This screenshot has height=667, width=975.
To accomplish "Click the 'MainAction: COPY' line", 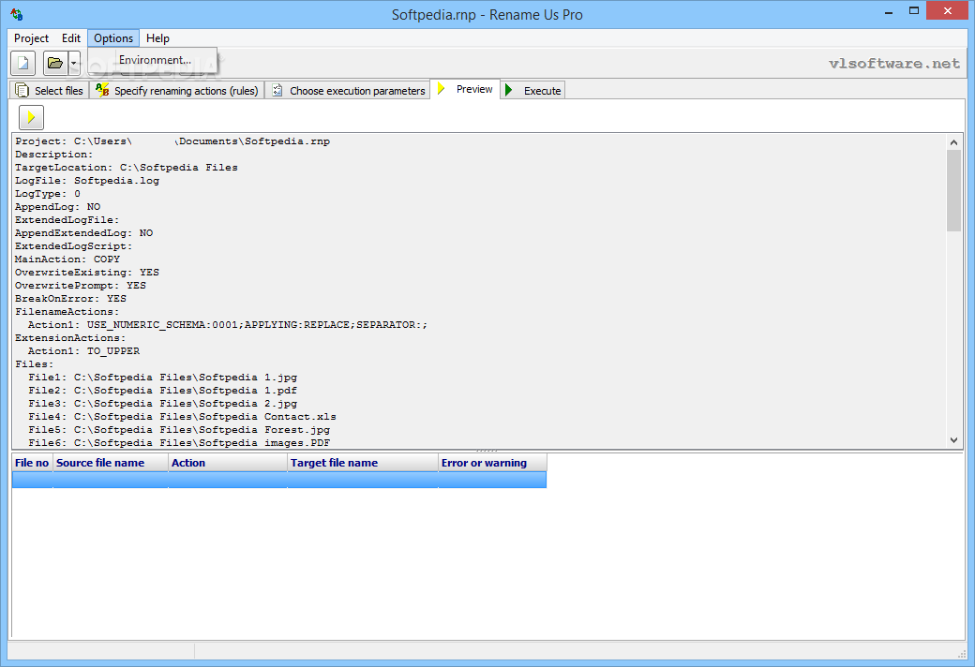I will 67,259.
